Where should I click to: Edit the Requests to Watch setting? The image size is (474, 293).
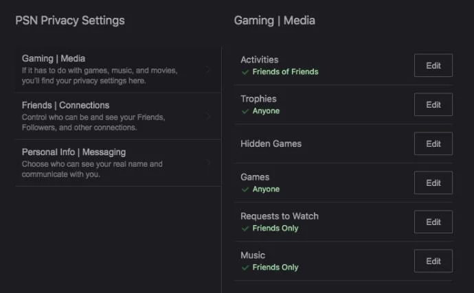tap(433, 222)
